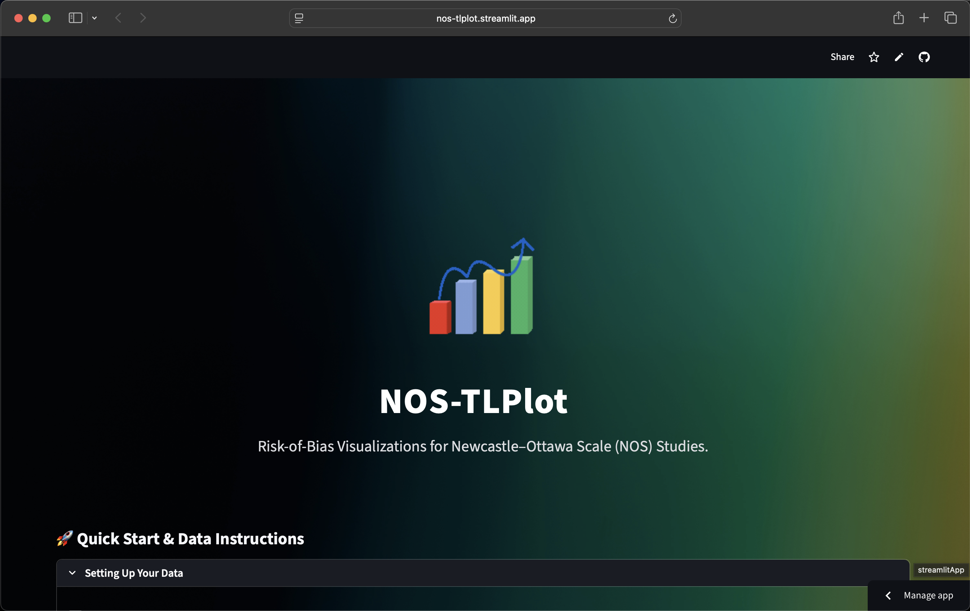Star the NOS-TLPlot app
Screen dimensions: 970x611
[x=874, y=57]
